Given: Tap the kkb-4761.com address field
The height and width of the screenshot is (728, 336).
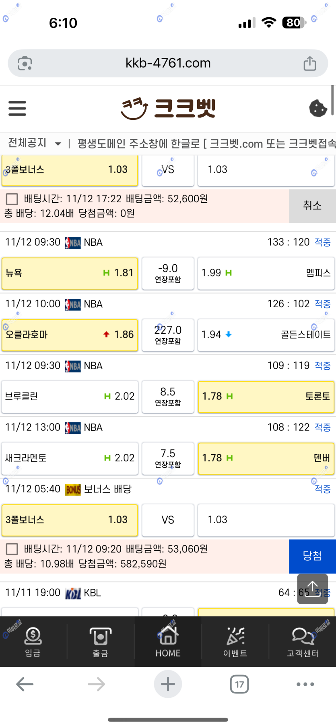Looking at the screenshot, I should coord(168,63).
